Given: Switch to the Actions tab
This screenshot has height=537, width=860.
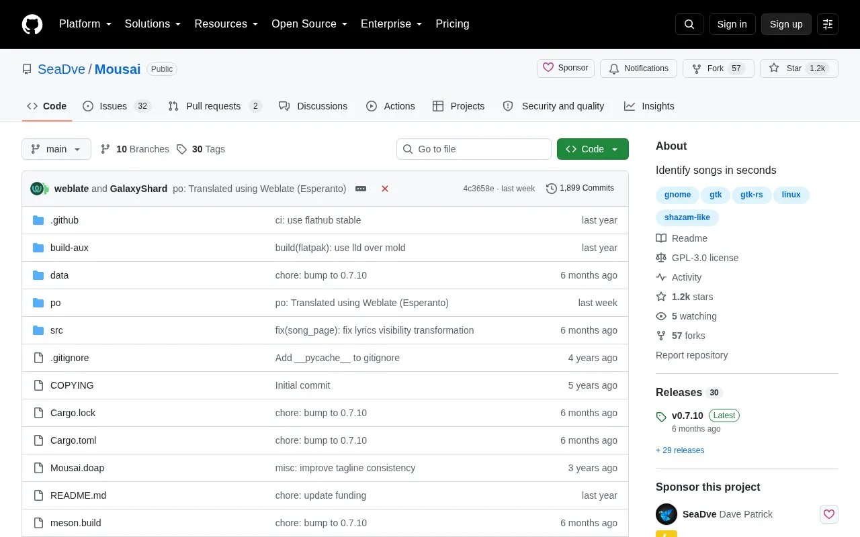Looking at the screenshot, I should pos(390,106).
